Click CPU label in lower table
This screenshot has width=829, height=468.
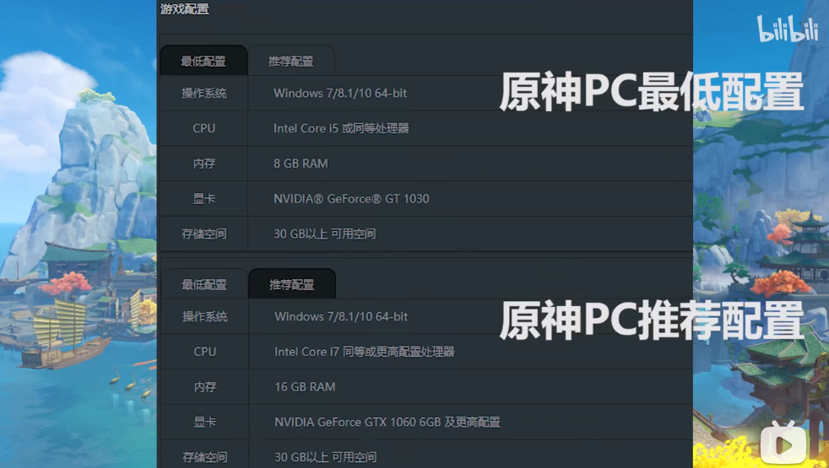(205, 352)
